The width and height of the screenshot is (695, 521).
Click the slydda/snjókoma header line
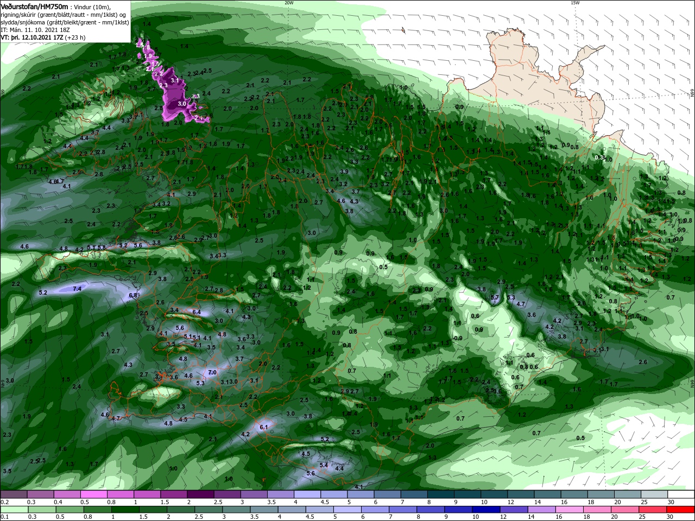pos(65,22)
